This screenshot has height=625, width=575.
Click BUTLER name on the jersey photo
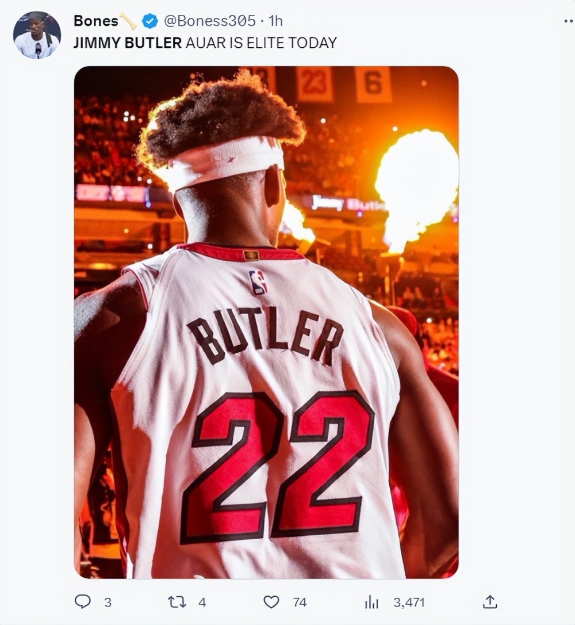(266, 337)
